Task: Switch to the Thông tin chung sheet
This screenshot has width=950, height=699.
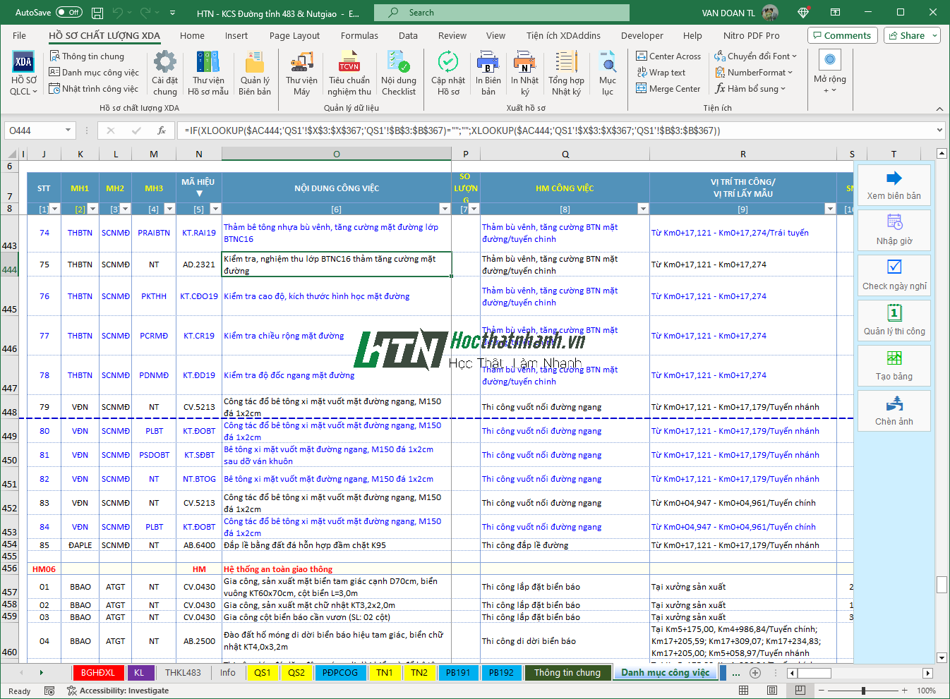Action: pos(567,673)
